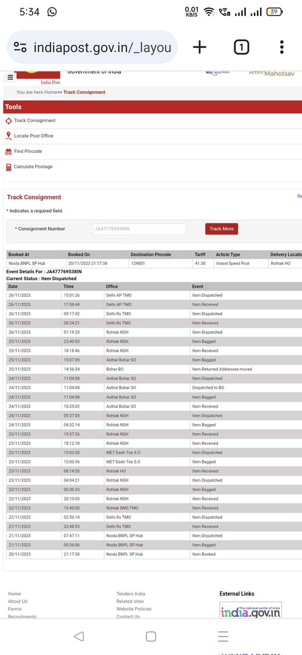Click the destination pincode 124001 value
Image resolution: width=302 pixels, height=655 pixels.
click(x=137, y=264)
